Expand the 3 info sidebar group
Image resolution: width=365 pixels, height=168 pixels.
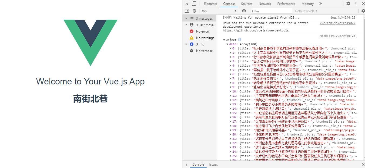coord(186,44)
